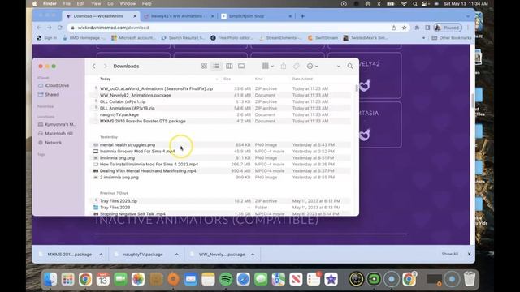
Task: Select iCloud Drive in the Finder sidebar
Action: tap(54, 85)
